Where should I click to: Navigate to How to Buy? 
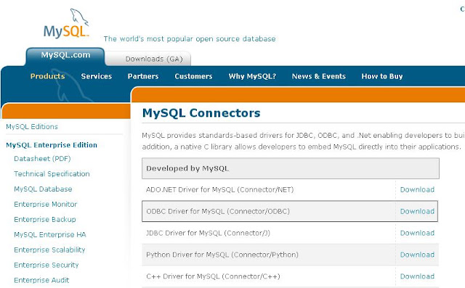pos(382,76)
